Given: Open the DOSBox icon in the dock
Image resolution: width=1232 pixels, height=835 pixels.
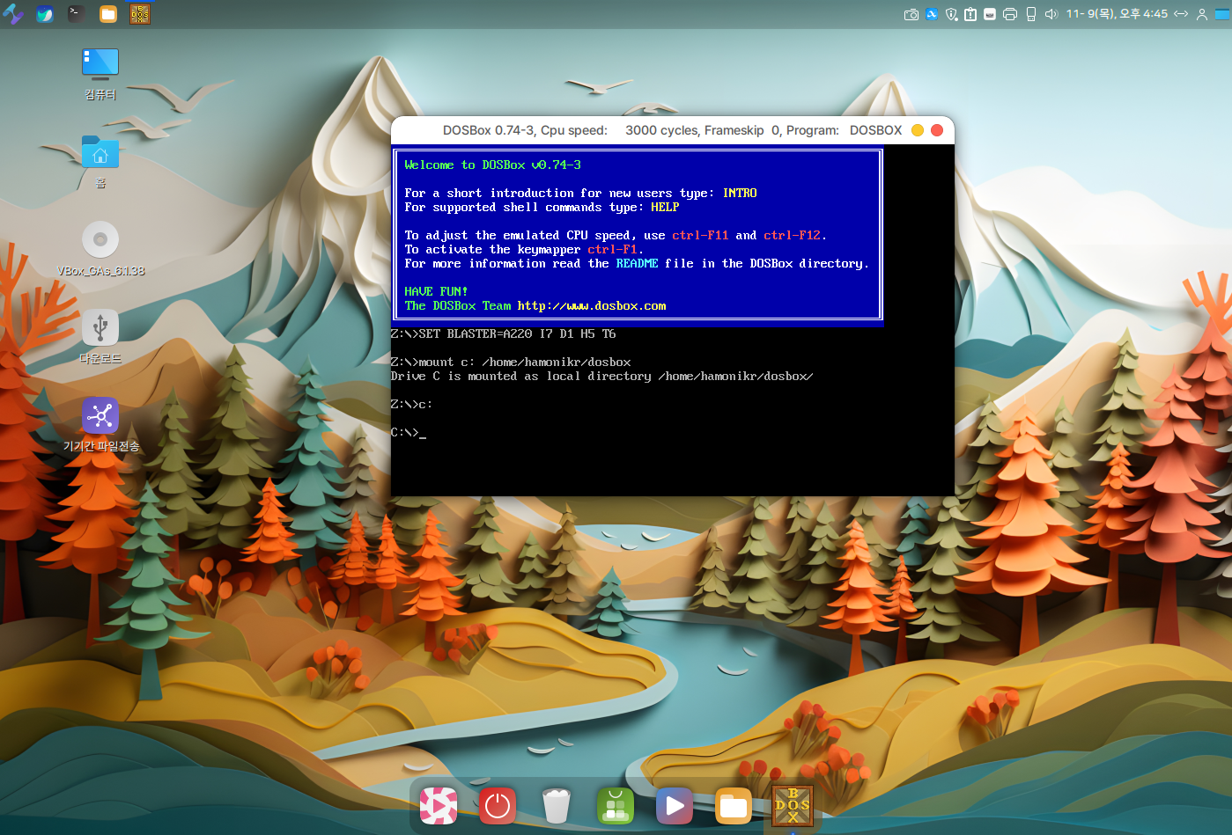Looking at the screenshot, I should 792,805.
